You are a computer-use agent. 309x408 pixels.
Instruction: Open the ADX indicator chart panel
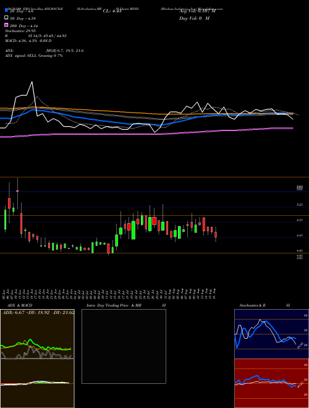coord(37,334)
